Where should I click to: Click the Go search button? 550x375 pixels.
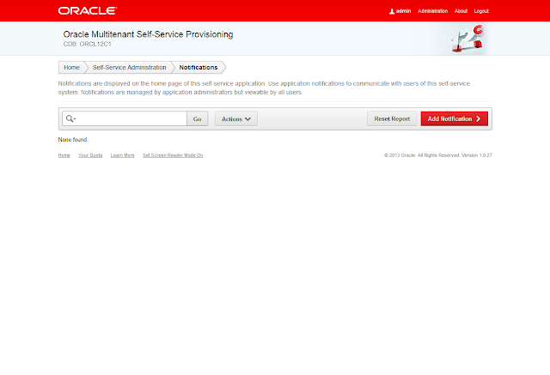point(197,118)
